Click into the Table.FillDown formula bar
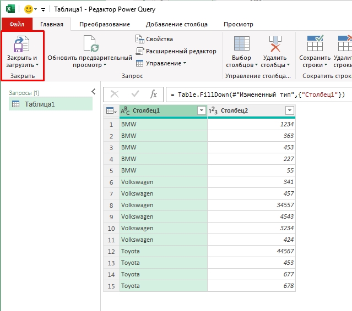This screenshot has height=311, width=352. point(259,95)
